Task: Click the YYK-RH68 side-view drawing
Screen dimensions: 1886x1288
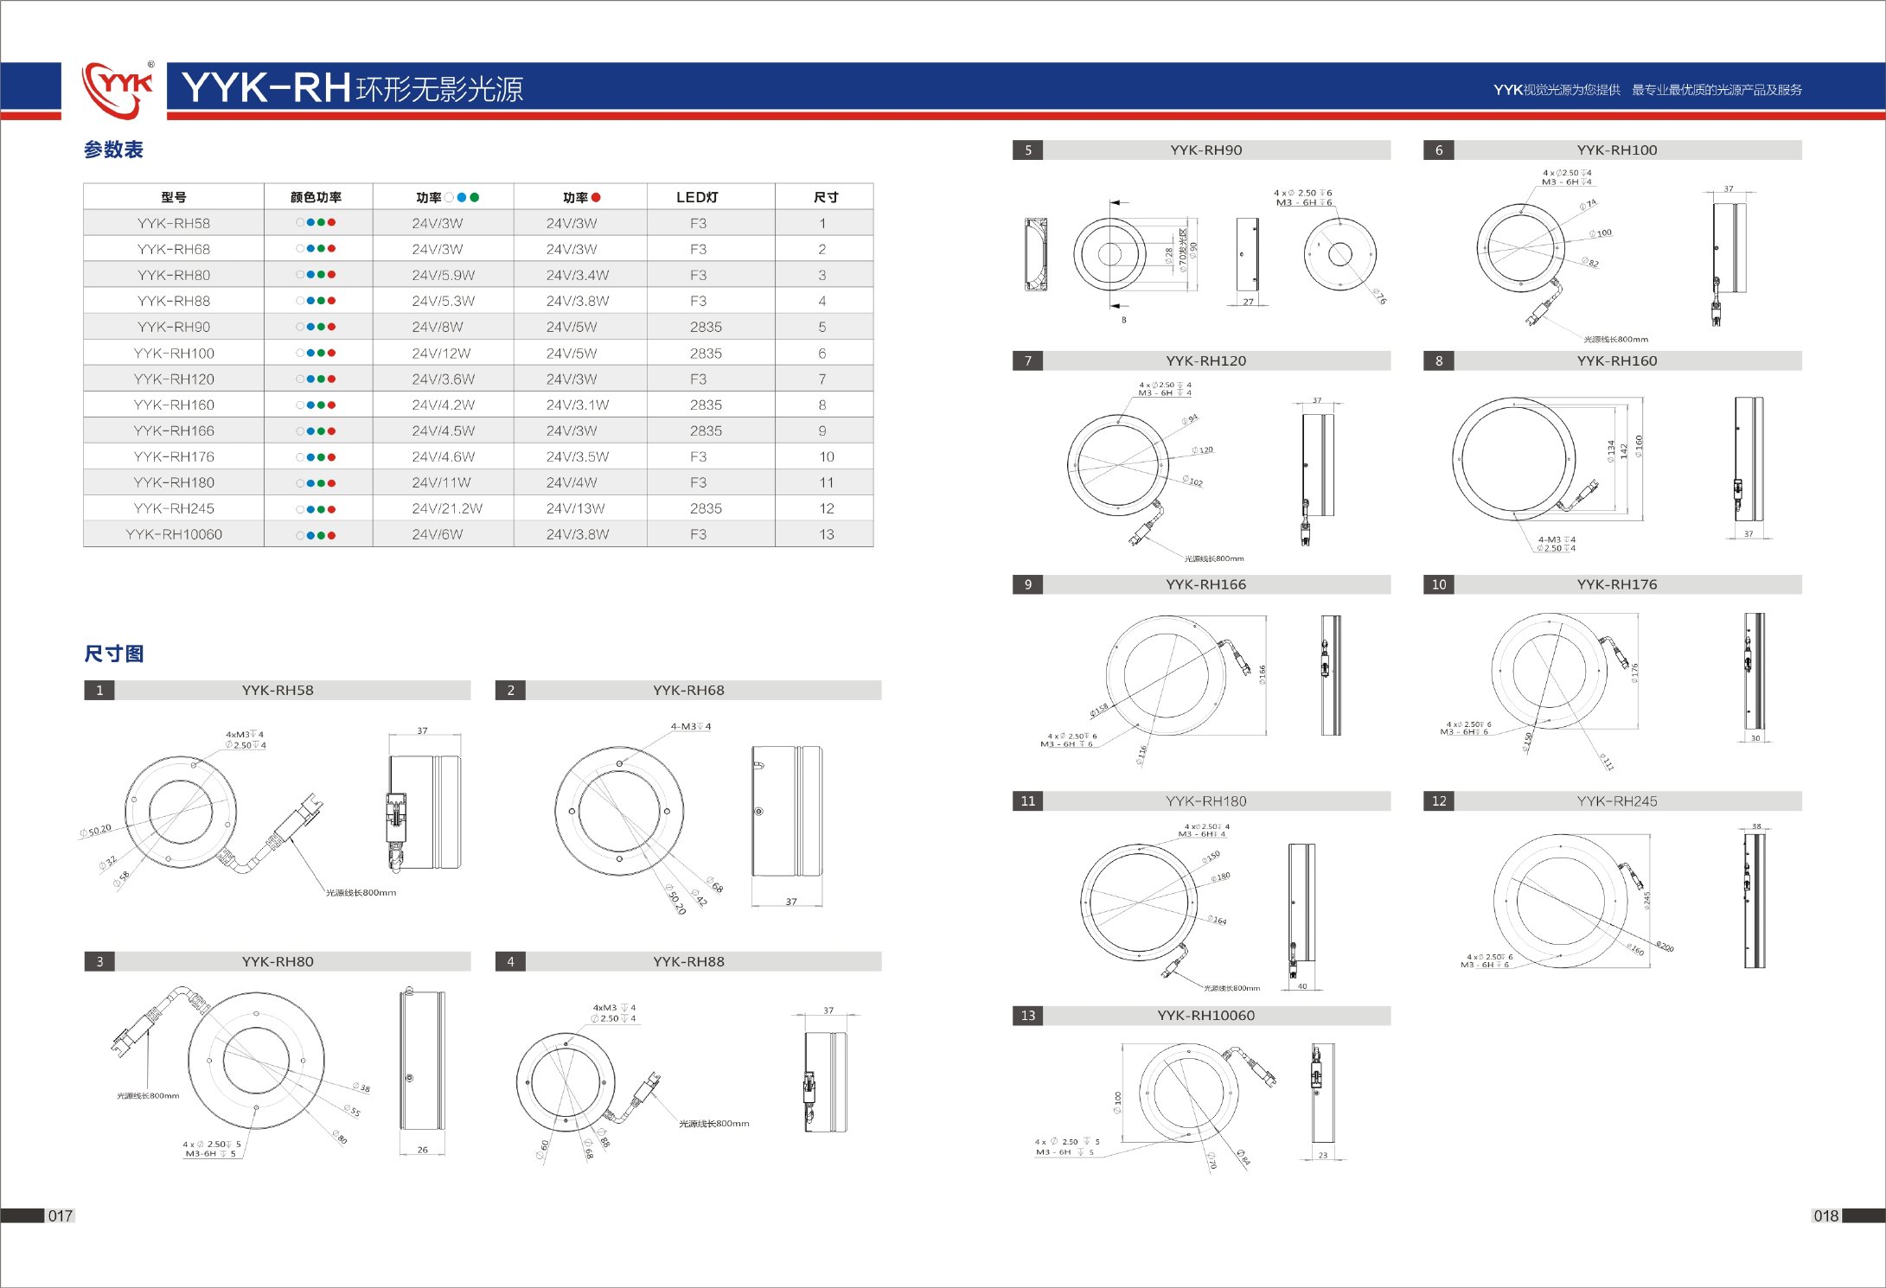Action: (787, 811)
